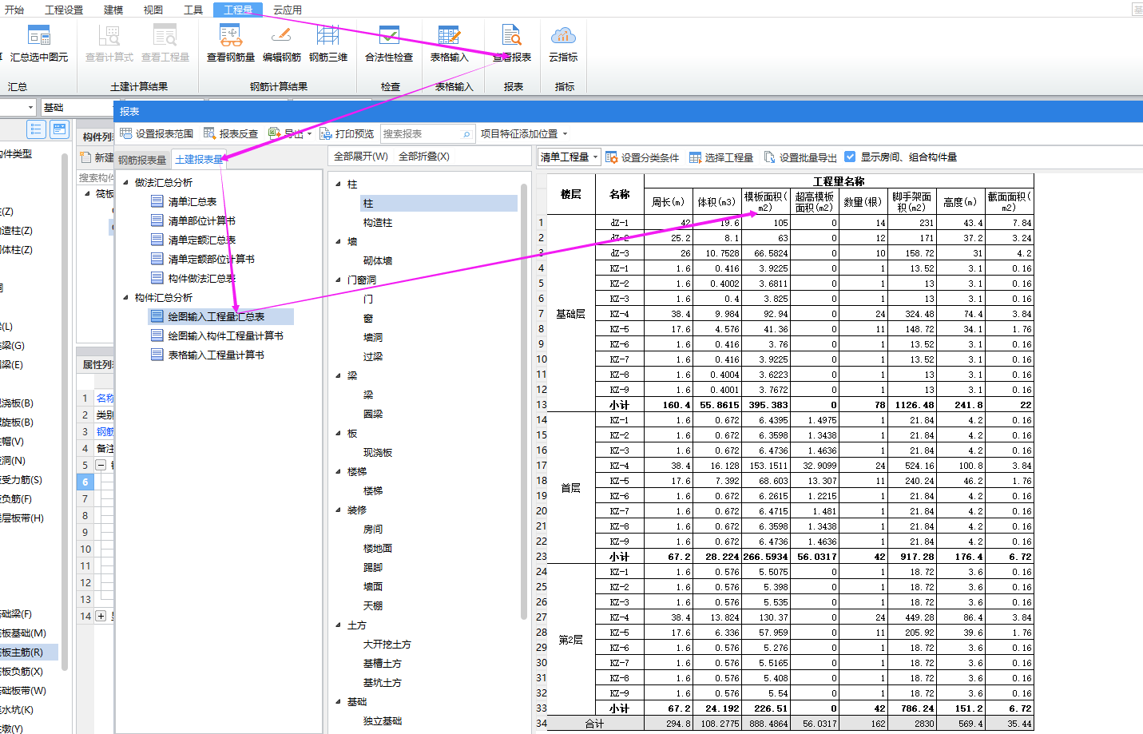The width and height of the screenshot is (1143, 734).
Task: Select the 砌体墙 category item
Action: pyautogui.click(x=378, y=261)
